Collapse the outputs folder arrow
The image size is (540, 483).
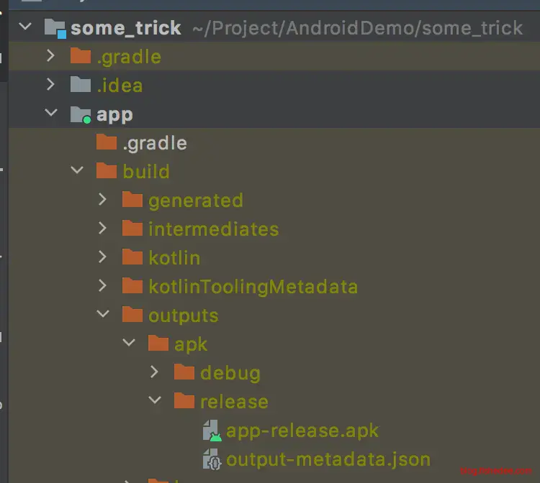tap(102, 315)
